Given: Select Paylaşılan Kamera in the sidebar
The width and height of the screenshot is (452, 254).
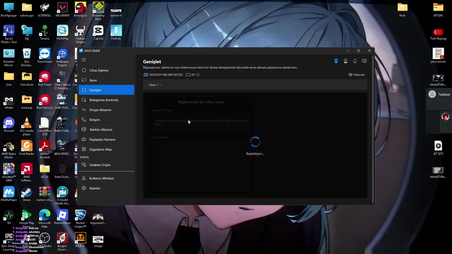Looking at the screenshot, I should pos(106,139).
